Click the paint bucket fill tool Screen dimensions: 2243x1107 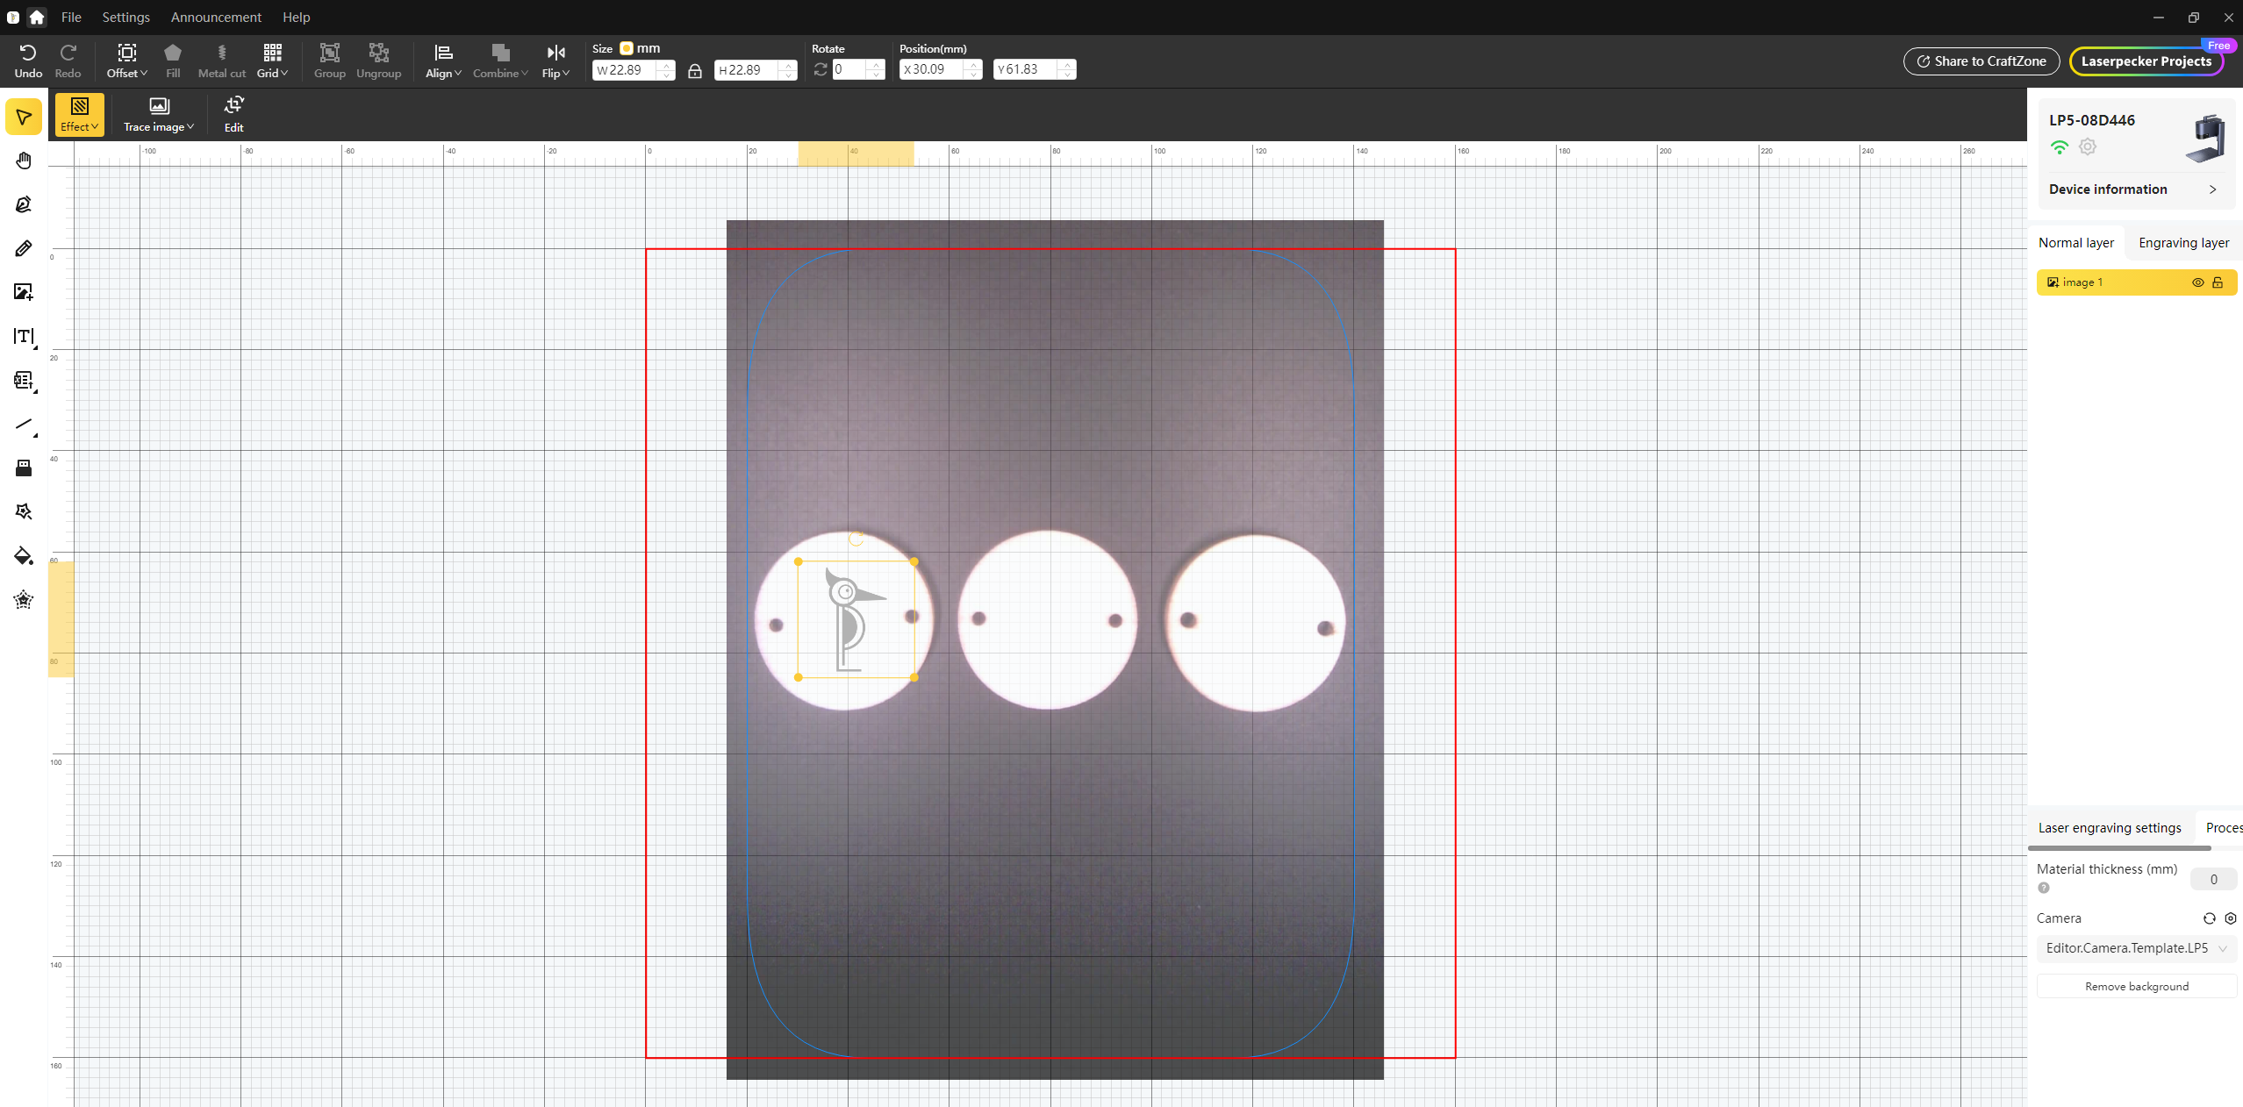tap(24, 556)
